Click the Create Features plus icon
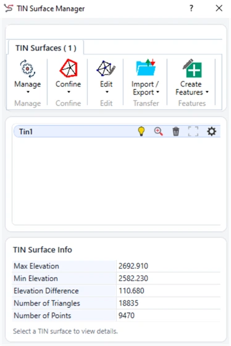The width and height of the screenshot is (231, 346). click(x=192, y=68)
